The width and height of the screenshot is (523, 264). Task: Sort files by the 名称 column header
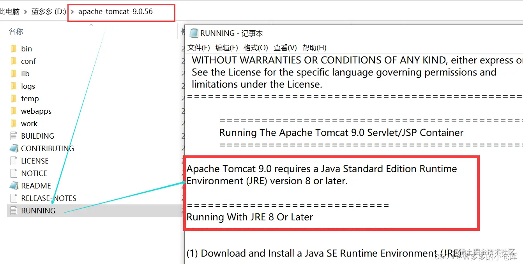click(16, 32)
